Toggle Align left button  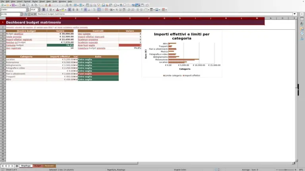pyautogui.click(x=69, y=9)
